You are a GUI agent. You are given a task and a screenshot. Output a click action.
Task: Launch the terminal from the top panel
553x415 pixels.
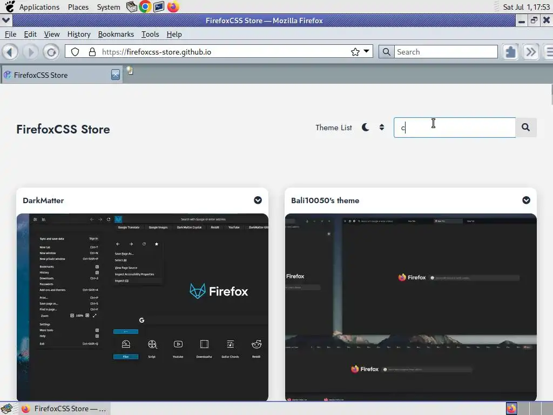coord(159,6)
